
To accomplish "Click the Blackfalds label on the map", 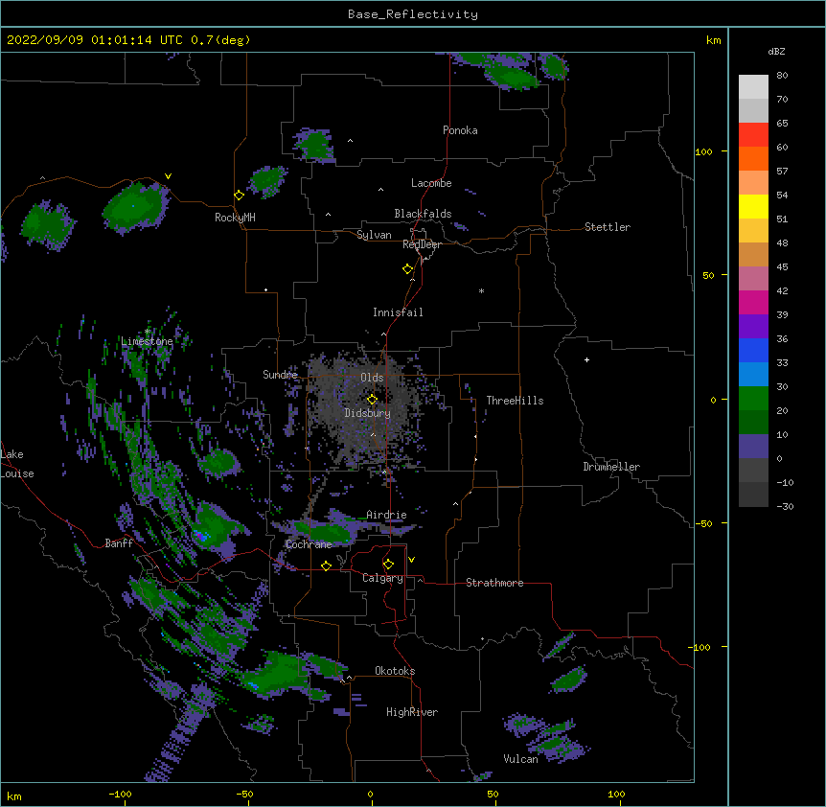I will [x=423, y=214].
